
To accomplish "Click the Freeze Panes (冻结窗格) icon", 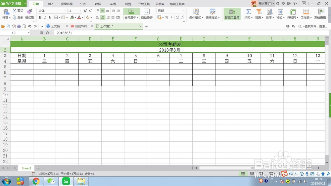I will coord(321,12).
